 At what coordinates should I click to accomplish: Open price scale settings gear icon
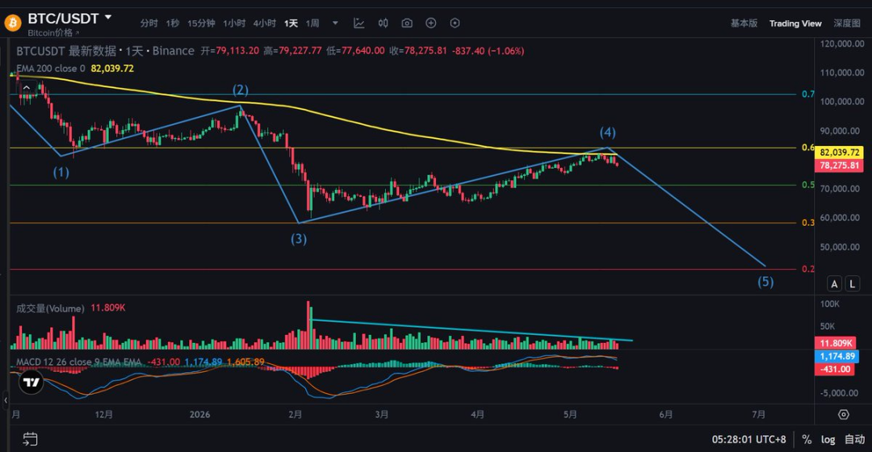[x=844, y=415]
